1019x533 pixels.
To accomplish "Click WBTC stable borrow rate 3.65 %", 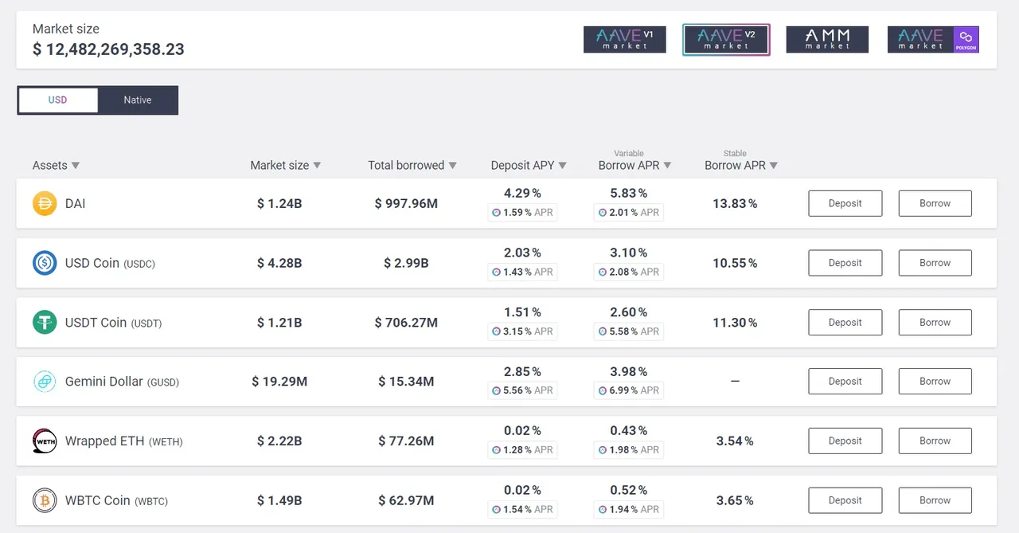I will pyautogui.click(x=735, y=500).
